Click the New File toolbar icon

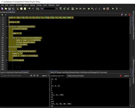2,9
